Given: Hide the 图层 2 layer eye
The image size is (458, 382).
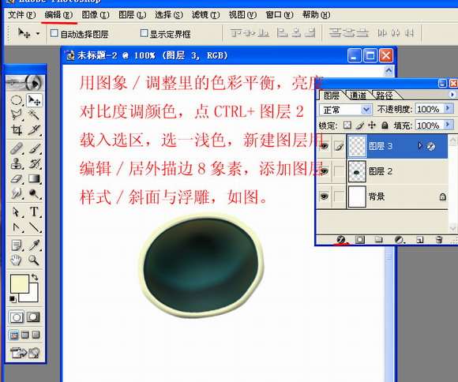Looking at the screenshot, I should (x=325, y=171).
